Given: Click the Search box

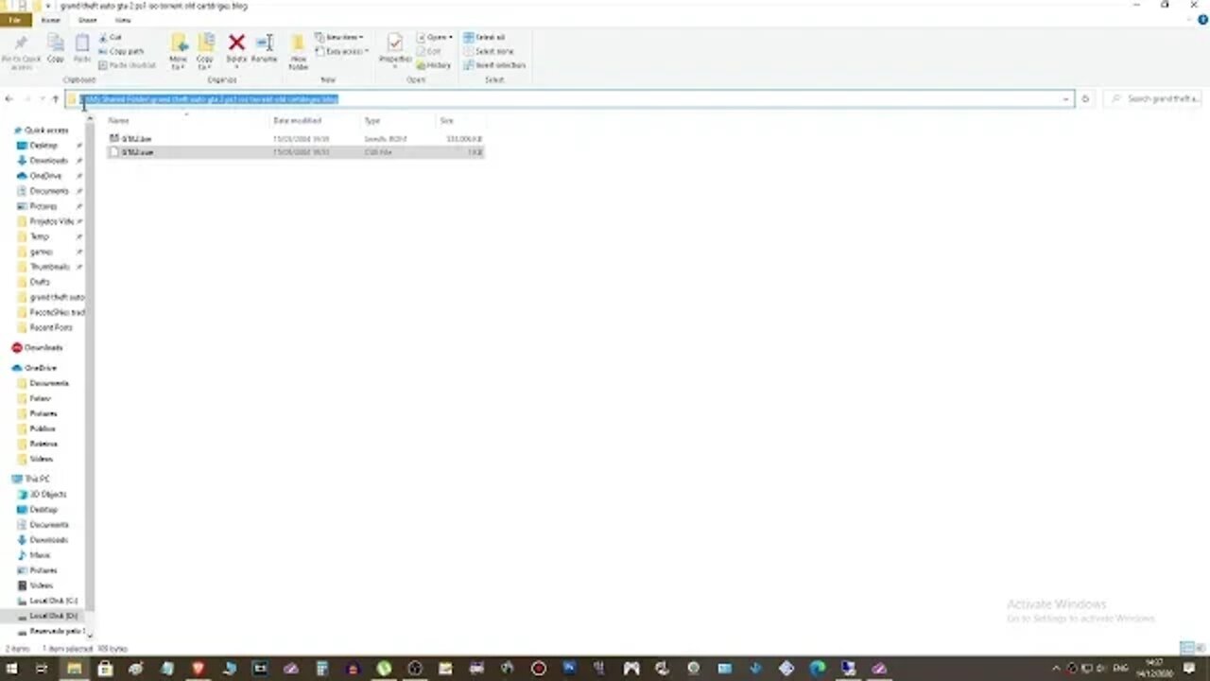Looking at the screenshot, I should [1153, 98].
